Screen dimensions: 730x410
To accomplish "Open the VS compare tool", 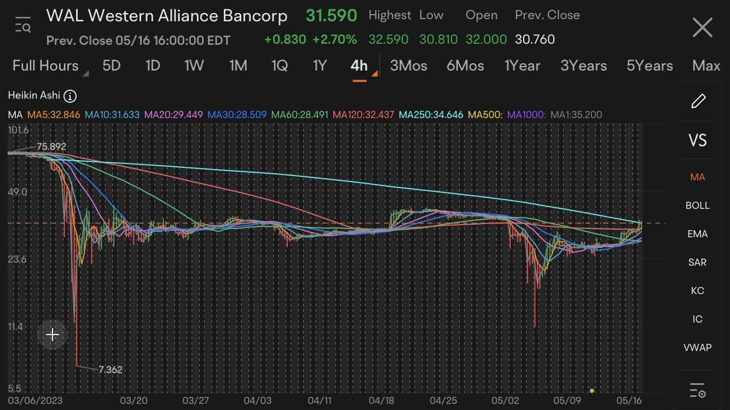I will (x=698, y=140).
